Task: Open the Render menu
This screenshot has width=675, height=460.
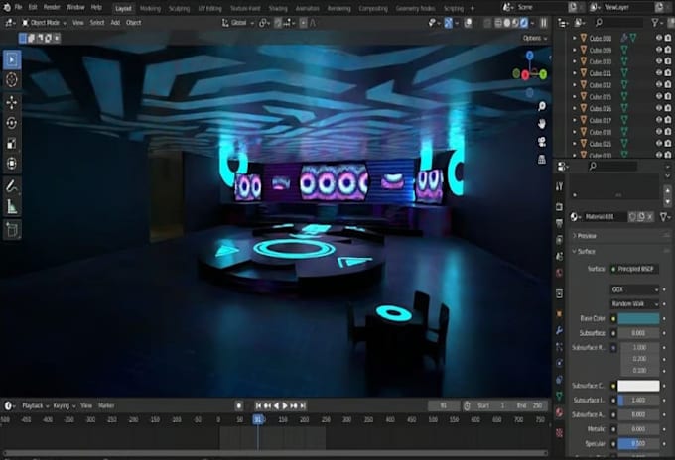Action: tap(52, 7)
